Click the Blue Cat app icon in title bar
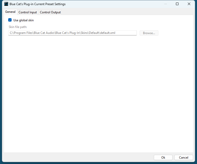 [6, 4]
